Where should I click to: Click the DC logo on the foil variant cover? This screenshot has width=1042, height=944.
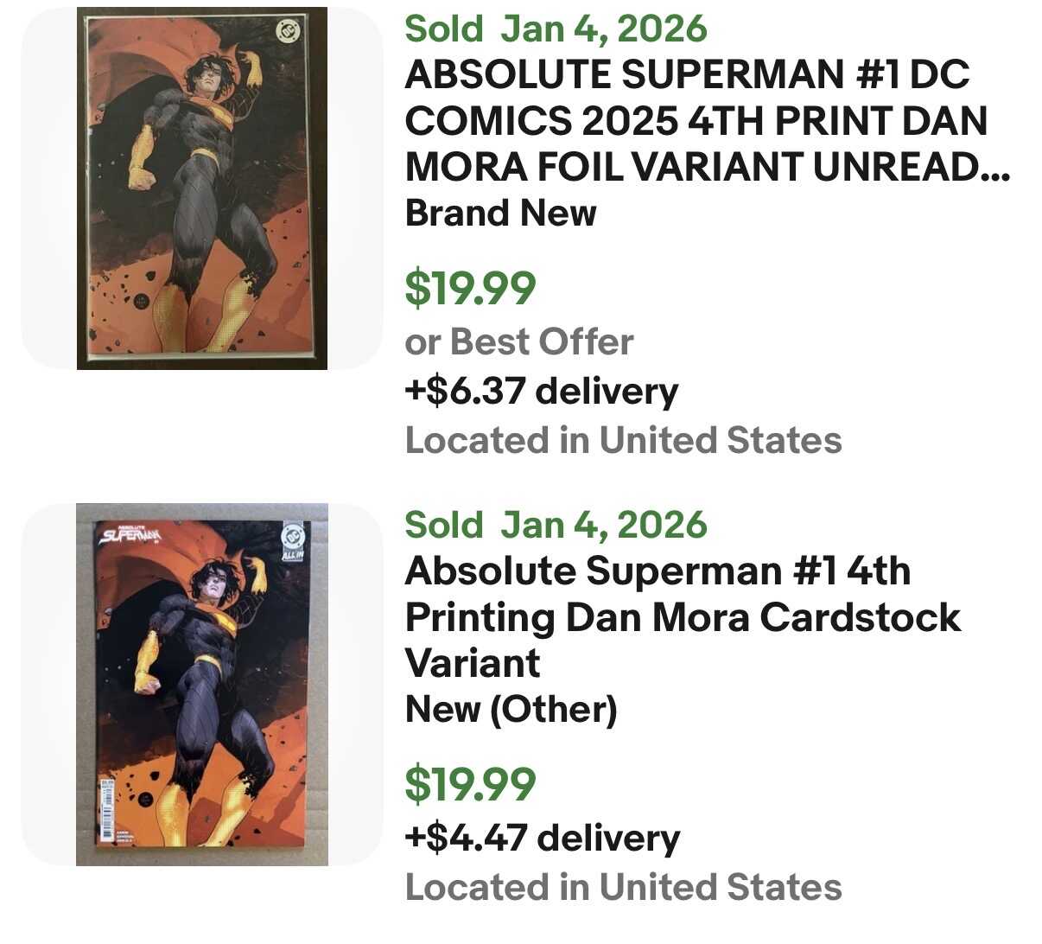[x=286, y=31]
